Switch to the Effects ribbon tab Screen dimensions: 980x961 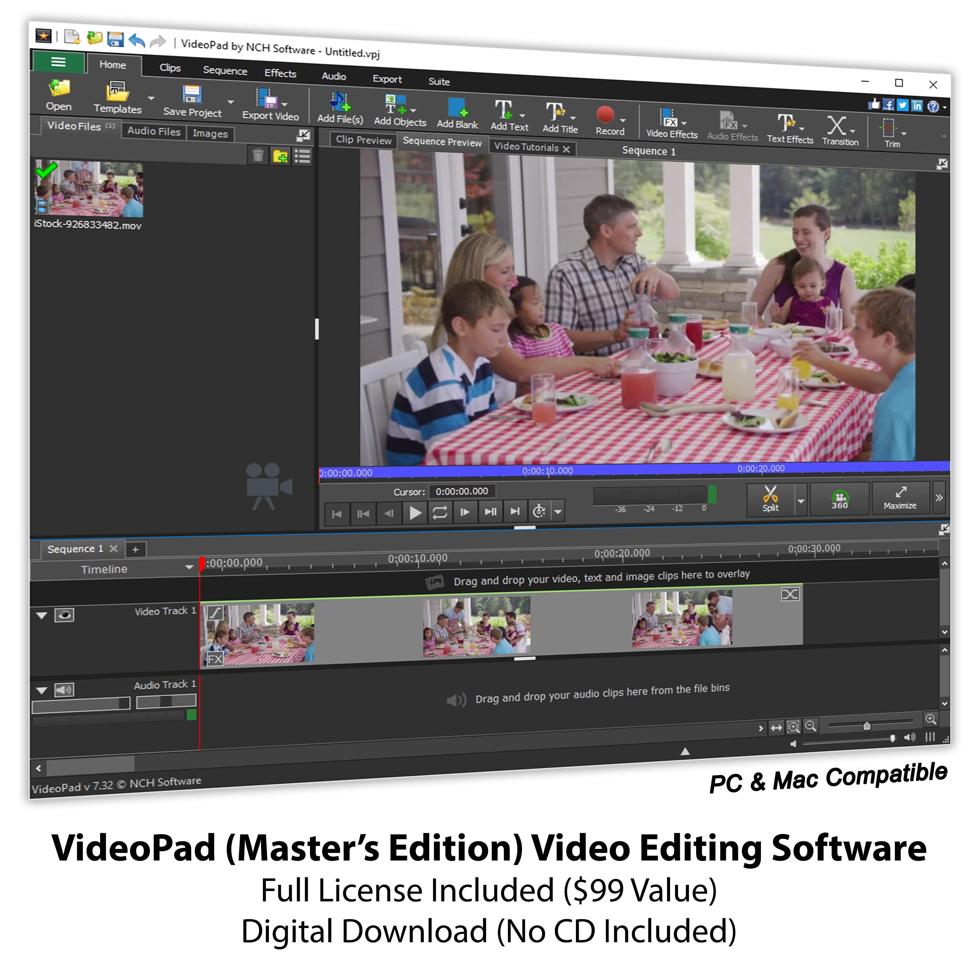[x=280, y=74]
